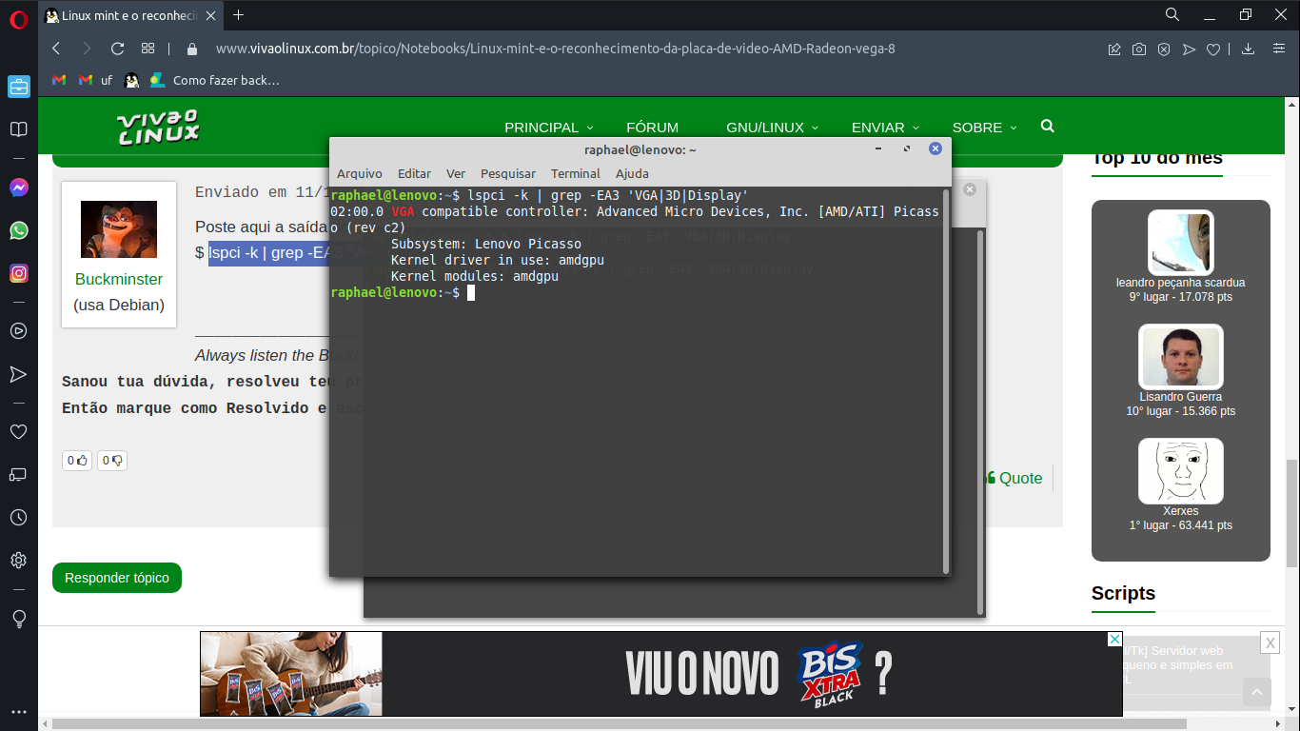Open the terminal Ver menu

(x=456, y=173)
